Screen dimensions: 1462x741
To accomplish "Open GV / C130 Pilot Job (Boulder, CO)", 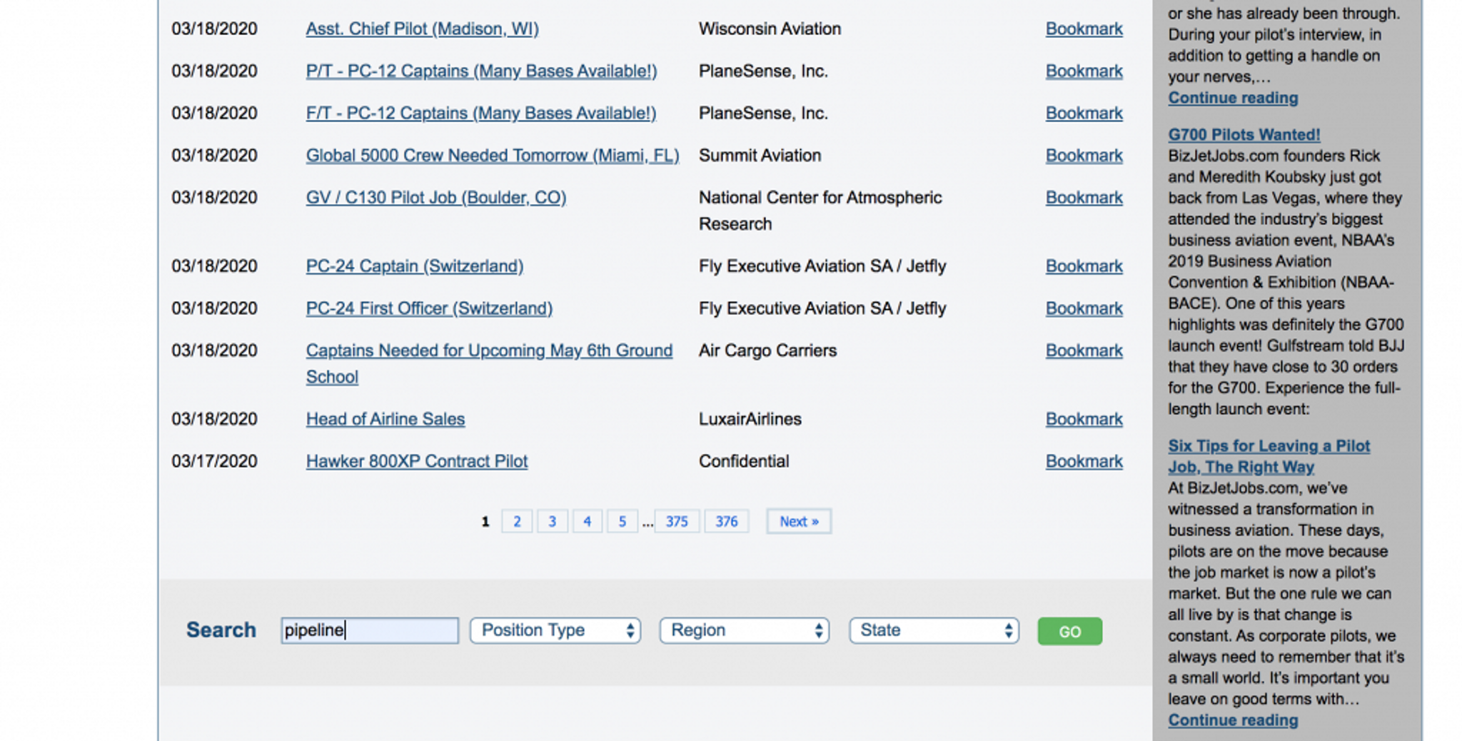I will coord(436,197).
